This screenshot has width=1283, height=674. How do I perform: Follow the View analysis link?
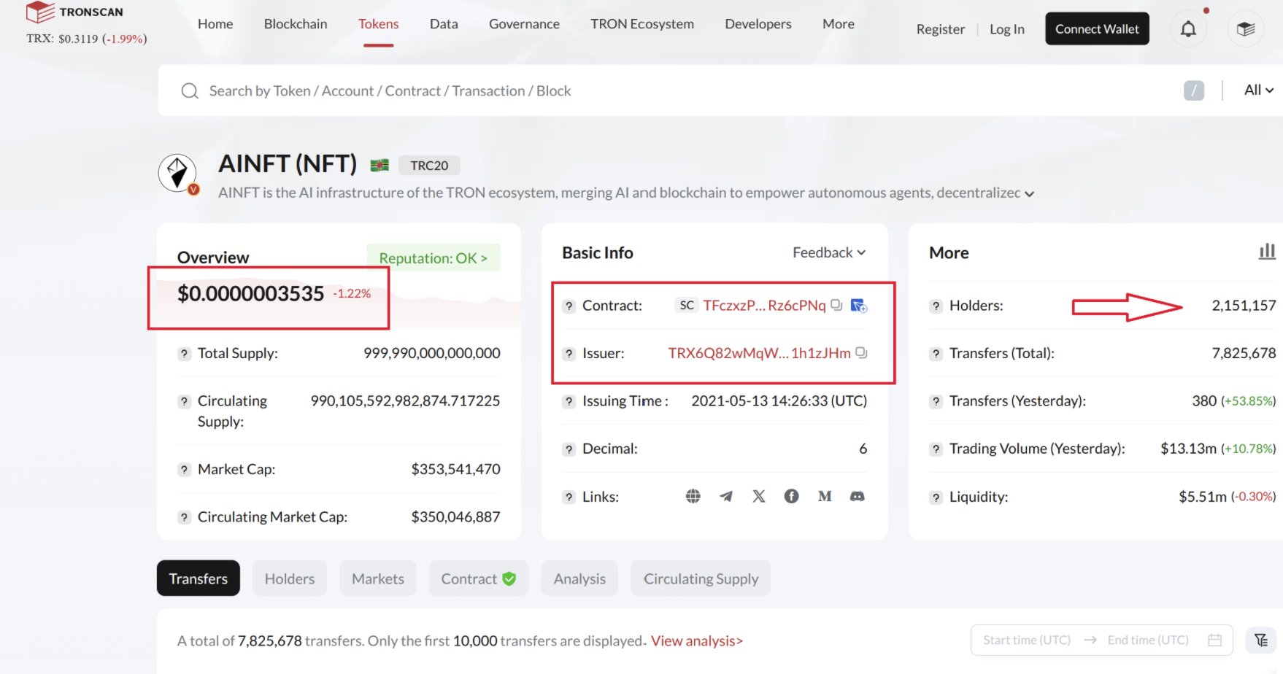pyautogui.click(x=696, y=640)
